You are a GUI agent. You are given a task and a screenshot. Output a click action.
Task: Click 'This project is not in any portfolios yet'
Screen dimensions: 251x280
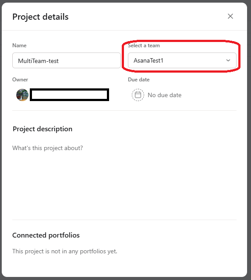[65, 251]
